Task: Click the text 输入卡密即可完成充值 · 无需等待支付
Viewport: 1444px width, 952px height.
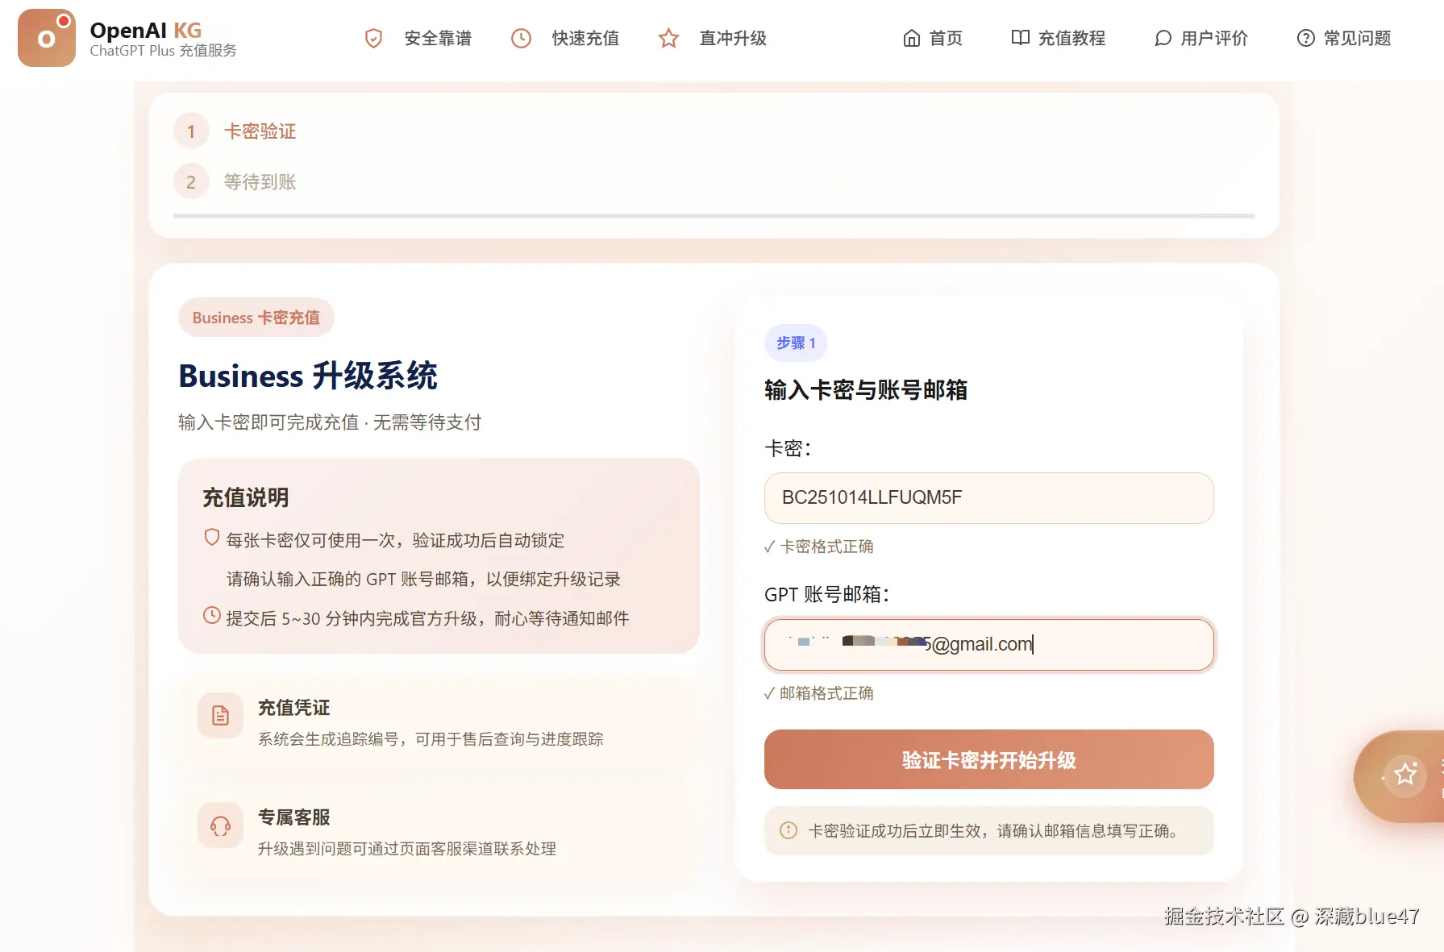Action: 330,422
